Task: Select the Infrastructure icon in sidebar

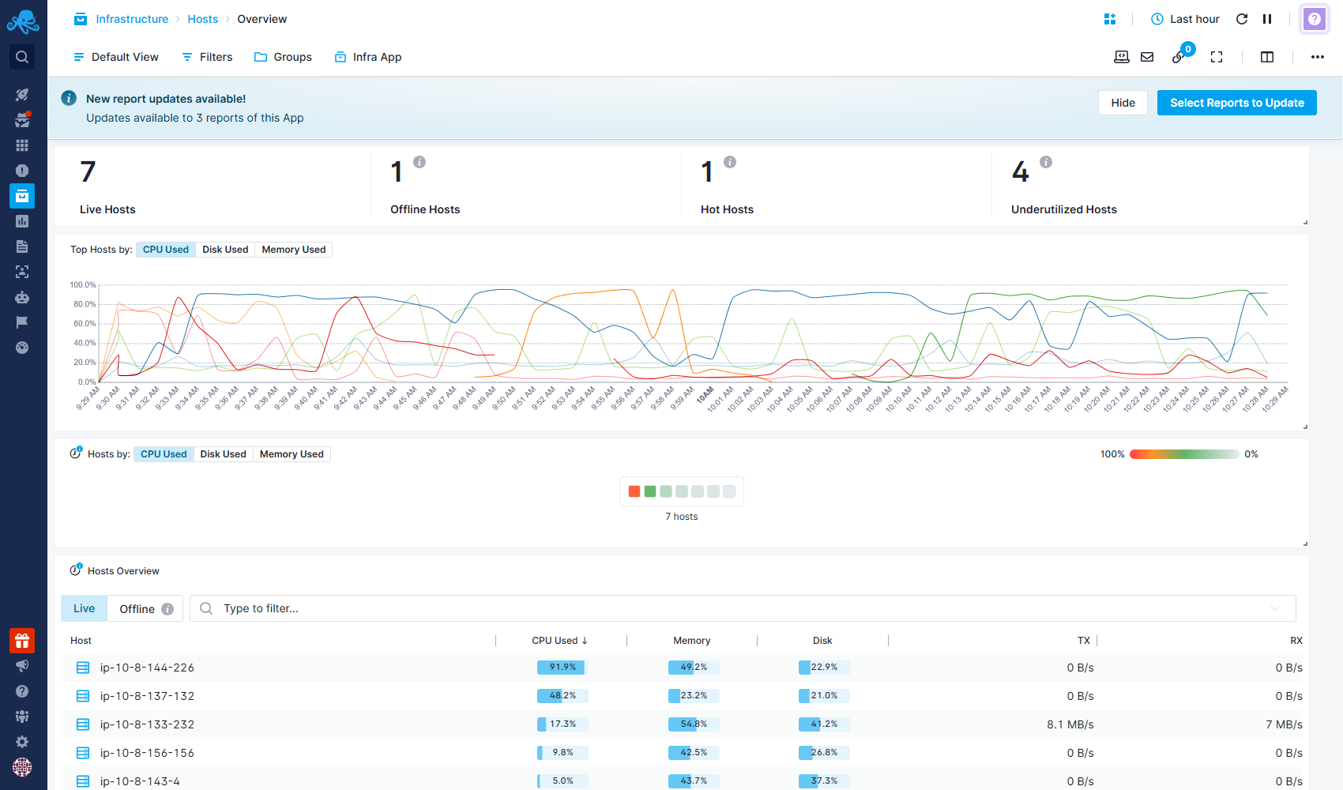Action: point(22,196)
